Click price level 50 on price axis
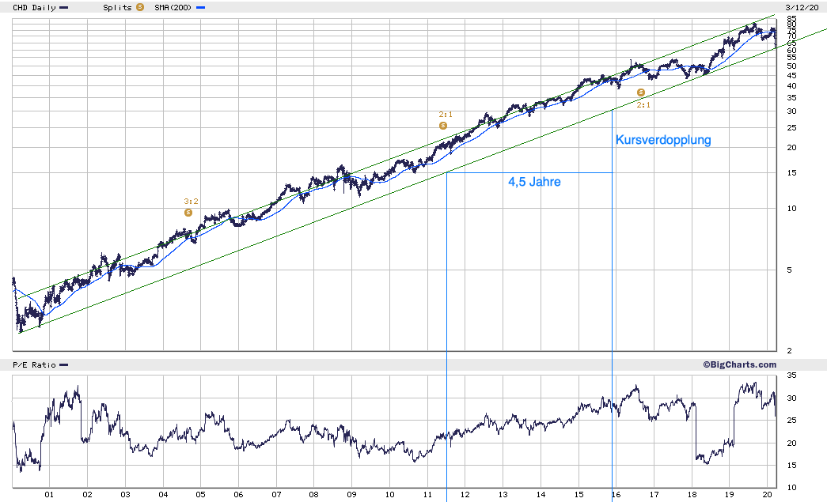This screenshot has height=502, width=827. tap(791, 66)
